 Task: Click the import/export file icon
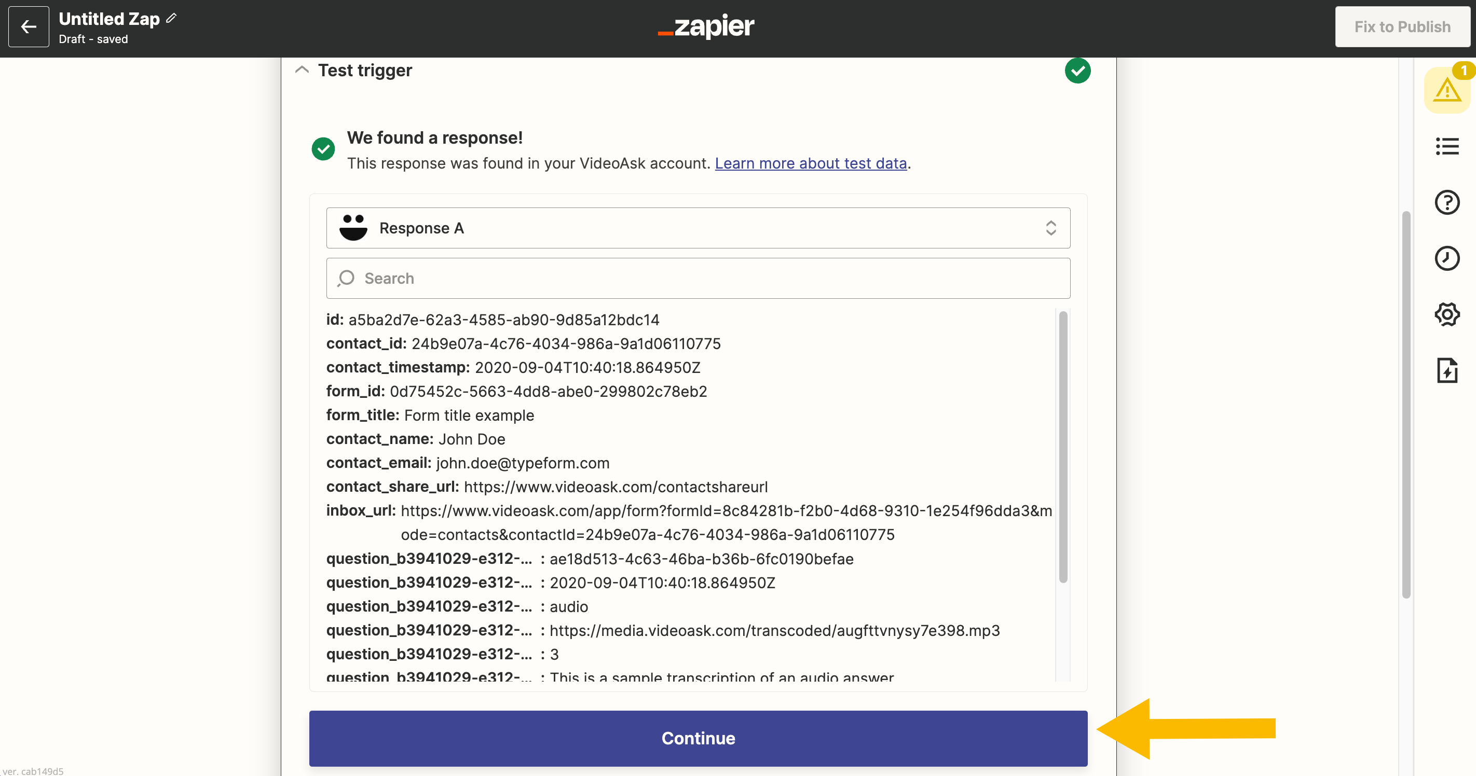coord(1447,369)
